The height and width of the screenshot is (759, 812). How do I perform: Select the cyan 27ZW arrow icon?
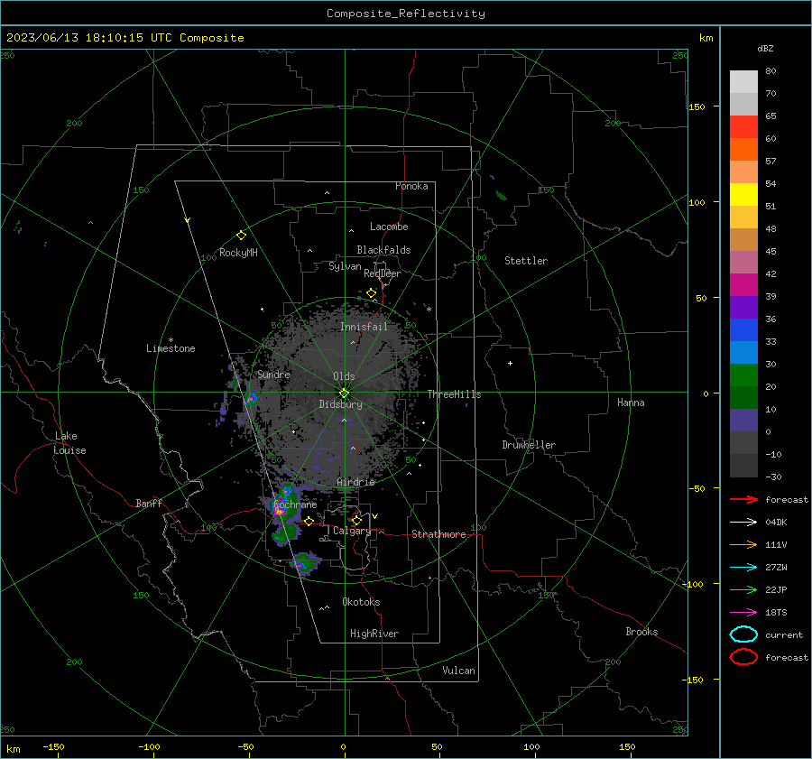[743, 568]
